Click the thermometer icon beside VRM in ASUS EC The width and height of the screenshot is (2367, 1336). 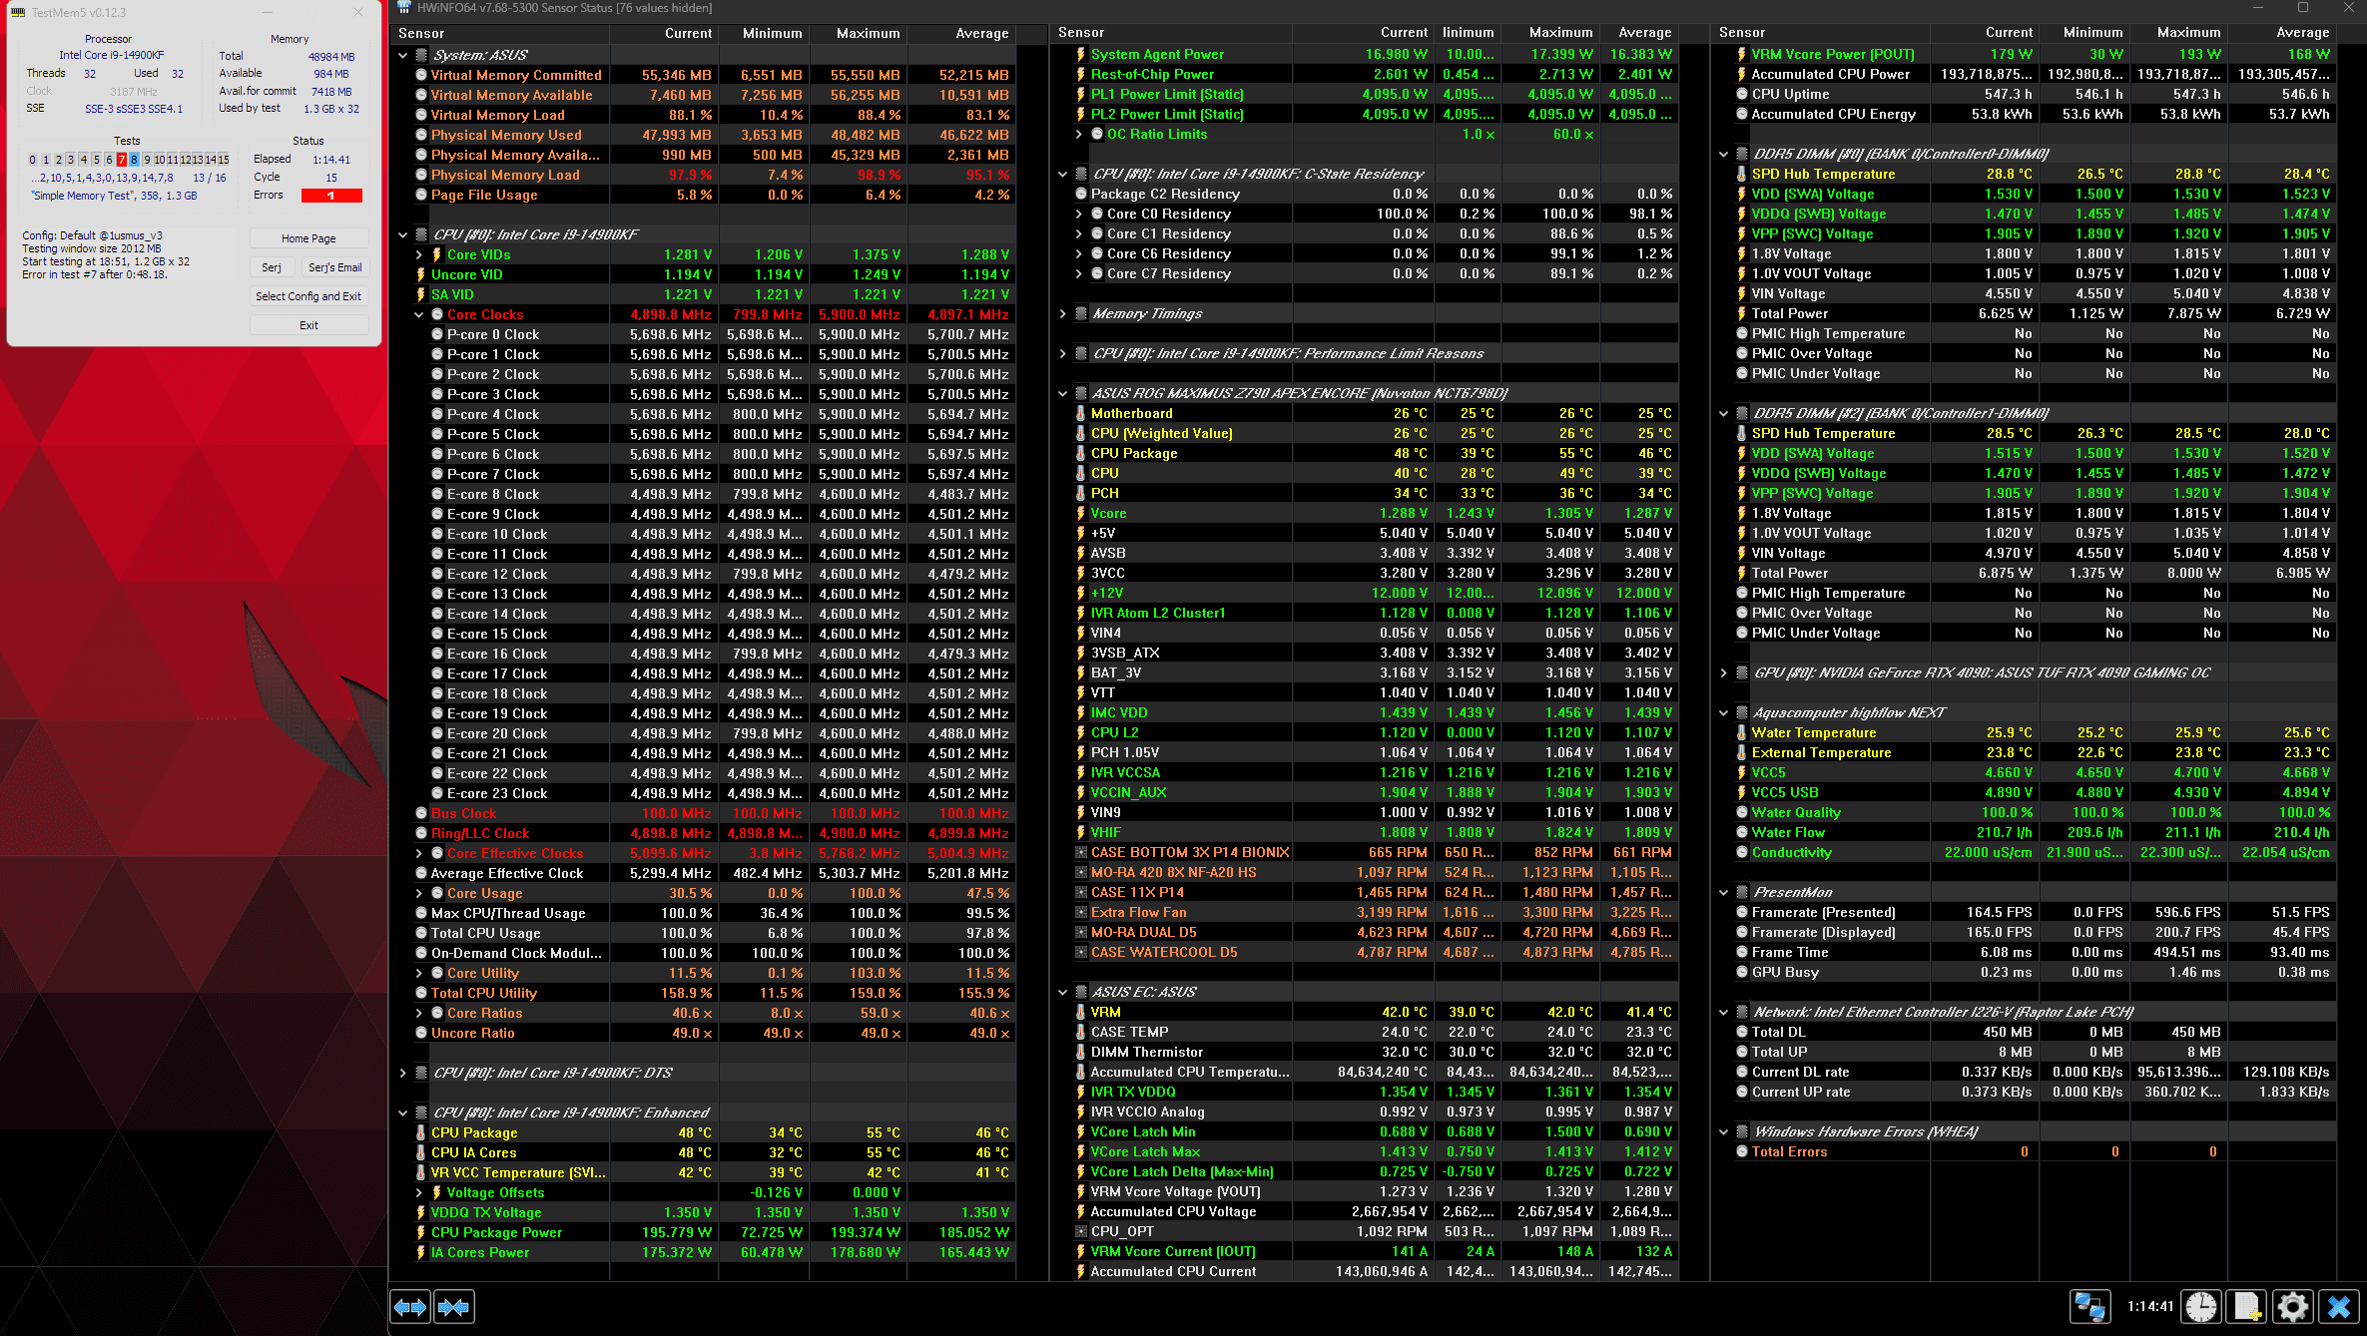(x=1080, y=1012)
